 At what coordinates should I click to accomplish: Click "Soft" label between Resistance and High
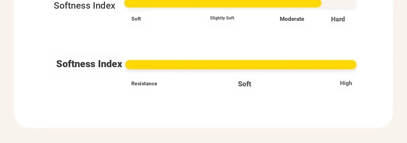pyautogui.click(x=244, y=84)
